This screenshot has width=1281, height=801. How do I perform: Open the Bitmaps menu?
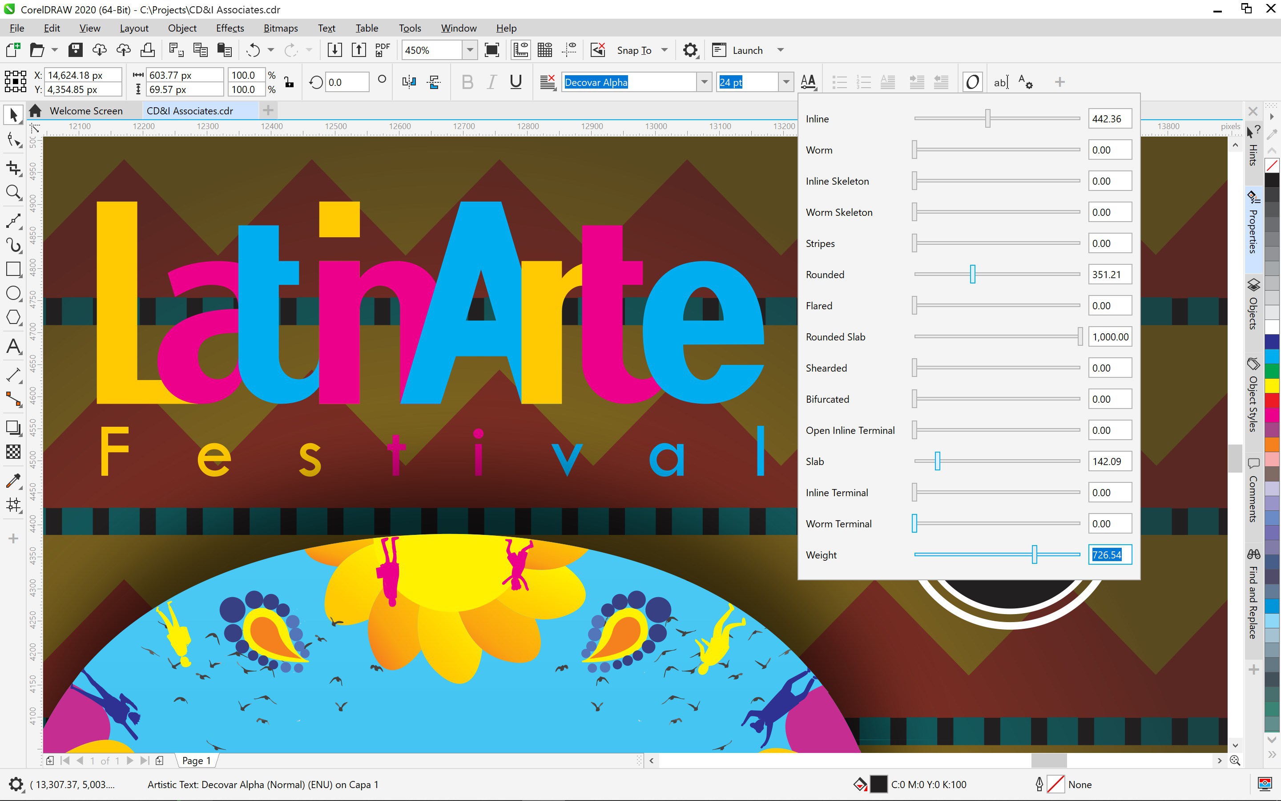pyautogui.click(x=280, y=28)
